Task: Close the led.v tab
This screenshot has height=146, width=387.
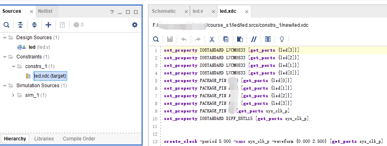Action: point(213,12)
